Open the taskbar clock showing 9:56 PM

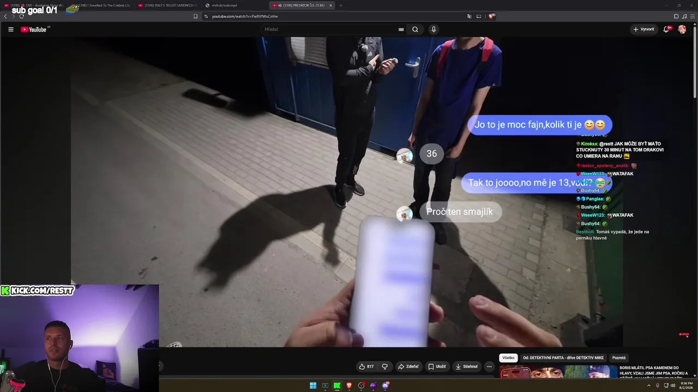tap(686, 385)
